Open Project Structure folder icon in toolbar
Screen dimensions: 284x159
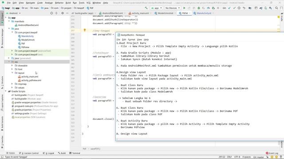(250, 8)
